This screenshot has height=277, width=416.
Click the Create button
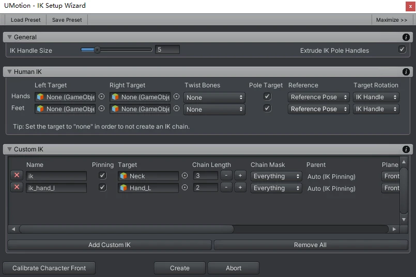[x=180, y=268]
